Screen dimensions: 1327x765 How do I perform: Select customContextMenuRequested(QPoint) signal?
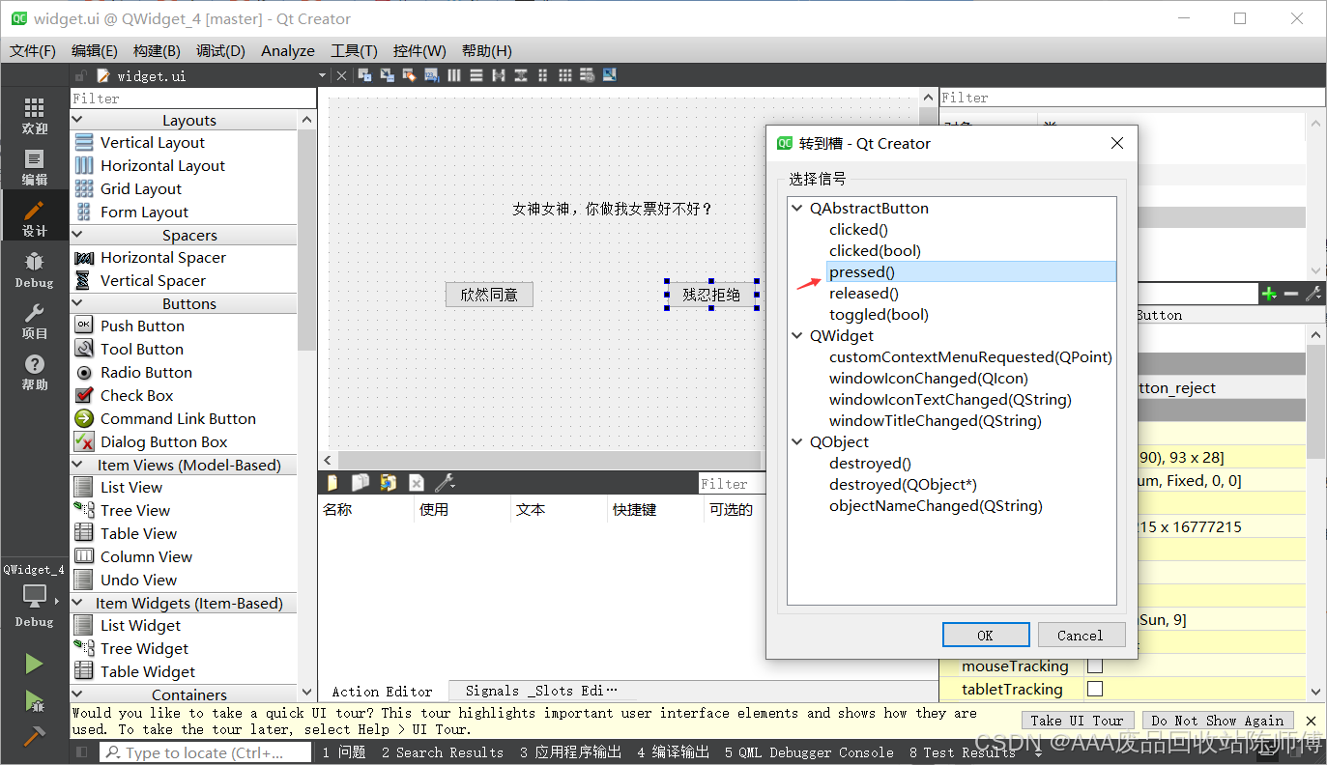point(970,356)
